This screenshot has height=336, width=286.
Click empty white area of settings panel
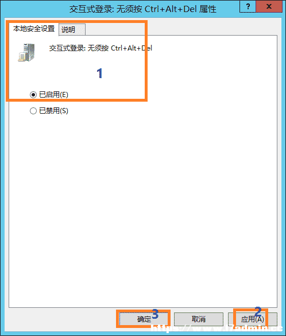point(143,203)
